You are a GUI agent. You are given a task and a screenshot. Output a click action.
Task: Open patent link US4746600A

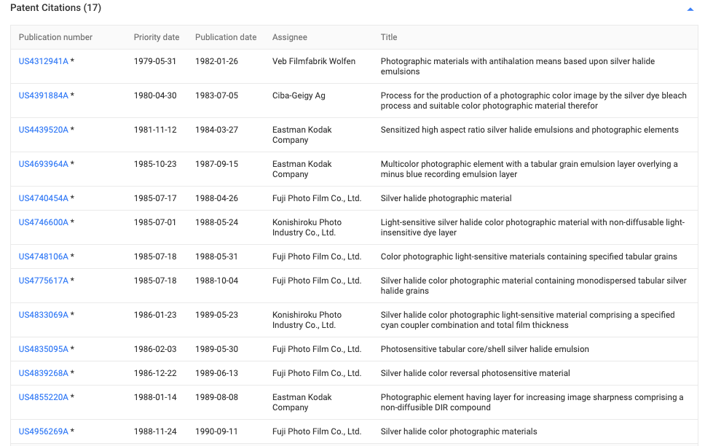pyautogui.click(x=44, y=222)
